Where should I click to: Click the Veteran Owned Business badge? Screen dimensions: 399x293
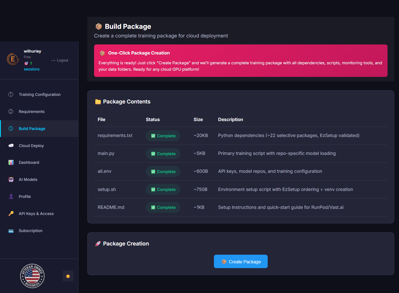32,276
